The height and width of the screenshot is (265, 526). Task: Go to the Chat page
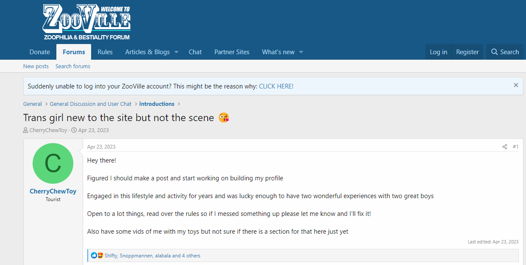pyautogui.click(x=195, y=52)
